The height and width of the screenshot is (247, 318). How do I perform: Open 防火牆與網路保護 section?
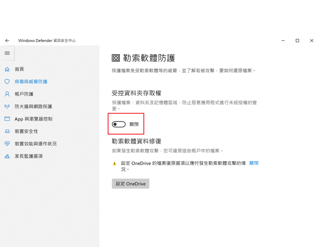click(33, 107)
